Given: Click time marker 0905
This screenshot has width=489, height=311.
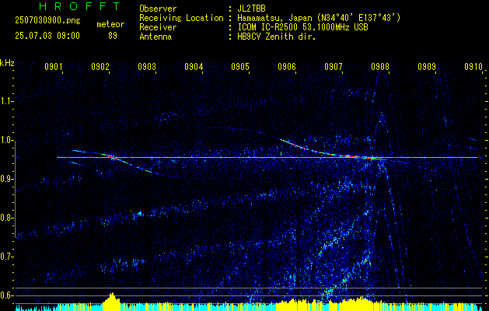Looking at the screenshot, I should pos(240,67).
